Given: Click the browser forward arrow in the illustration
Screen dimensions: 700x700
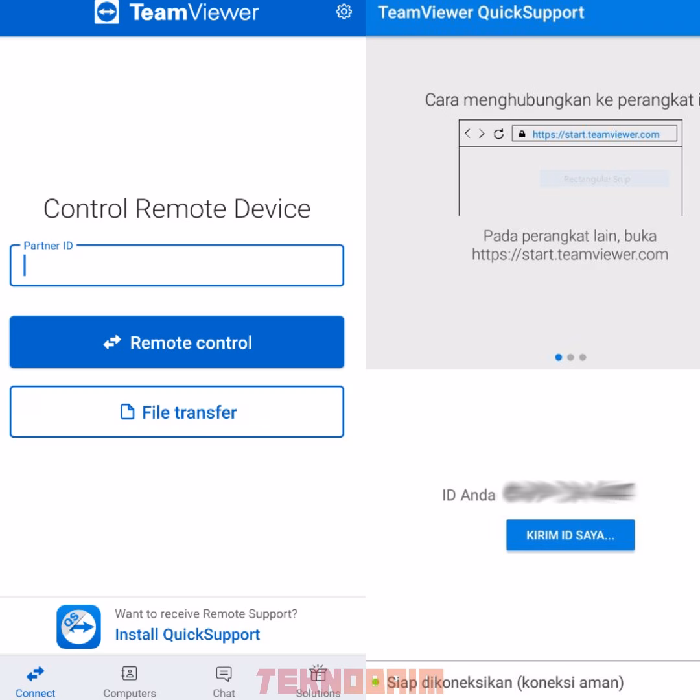Looking at the screenshot, I should click(x=482, y=134).
